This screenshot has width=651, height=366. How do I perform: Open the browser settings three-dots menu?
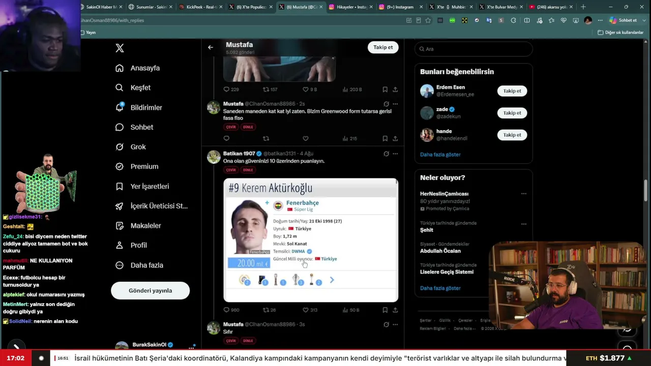600,20
